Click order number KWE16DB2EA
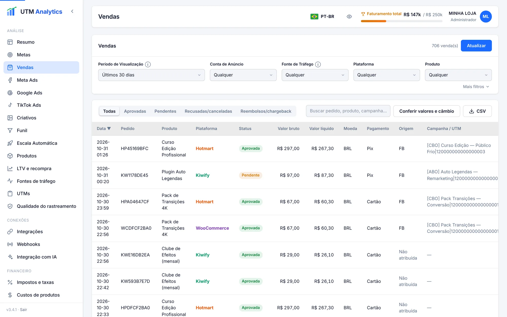This screenshot has height=317, width=507. click(135, 255)
